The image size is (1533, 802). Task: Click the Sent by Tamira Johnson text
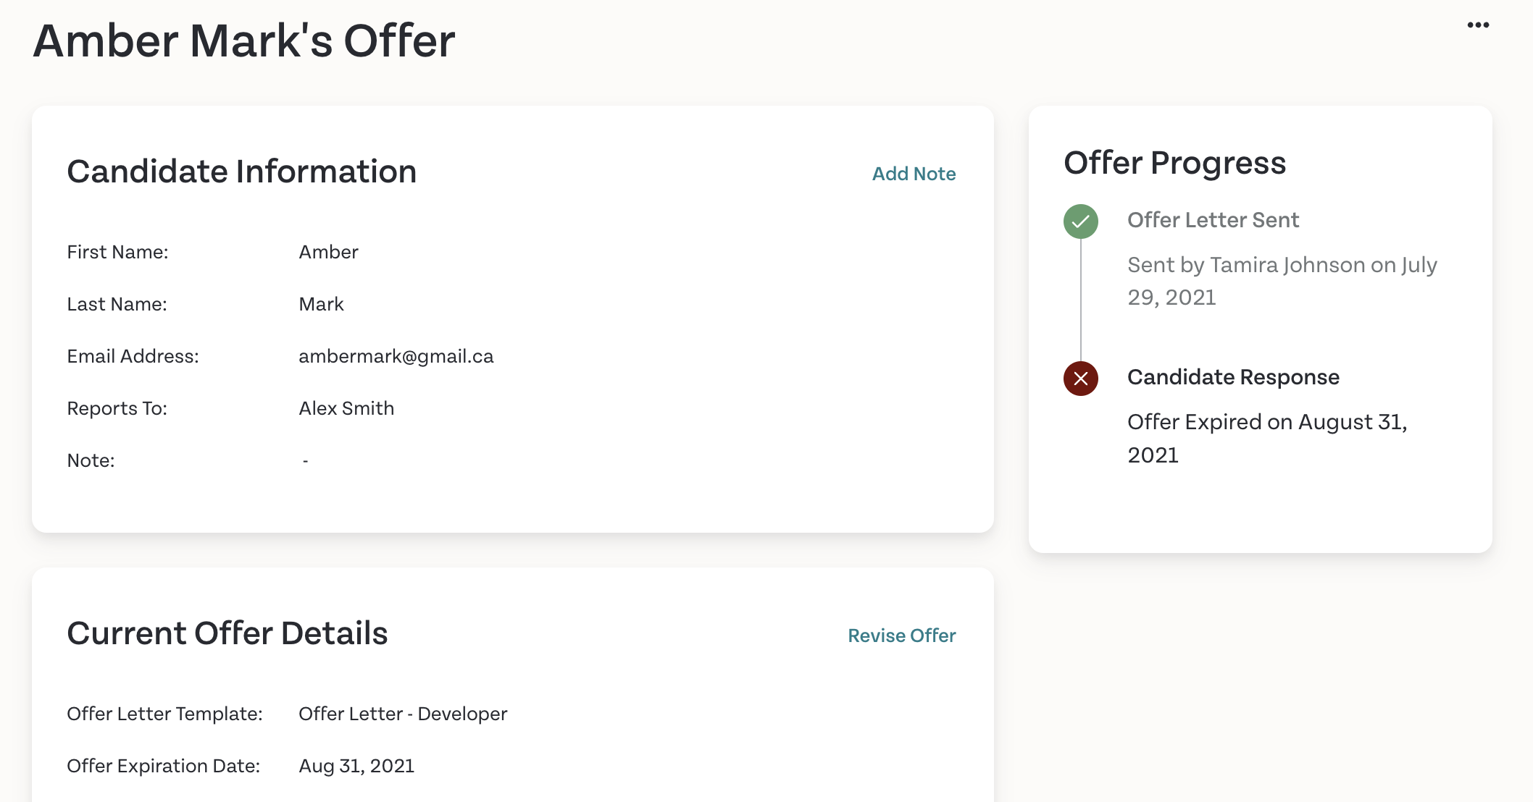pos(1282,281)
